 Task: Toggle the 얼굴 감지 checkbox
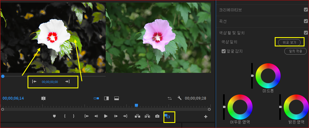click(224, 51)
